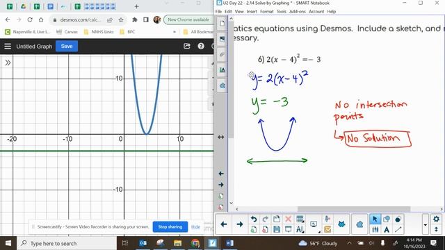Click the desmos.com address bar
Viewport: 445px width, 250px height.
point(81,20)
